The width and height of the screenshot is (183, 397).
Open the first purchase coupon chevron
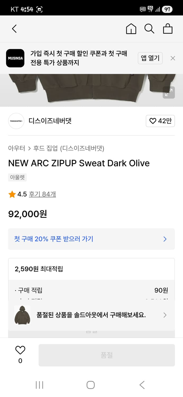(x=165, y=239)
